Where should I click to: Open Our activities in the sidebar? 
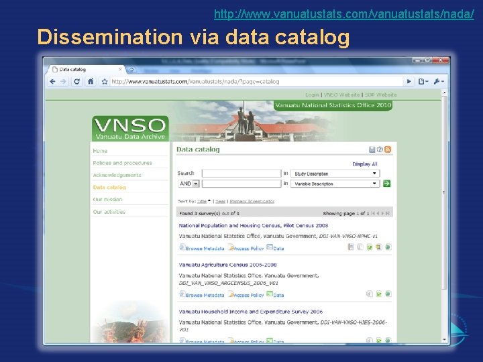point(109,212)
